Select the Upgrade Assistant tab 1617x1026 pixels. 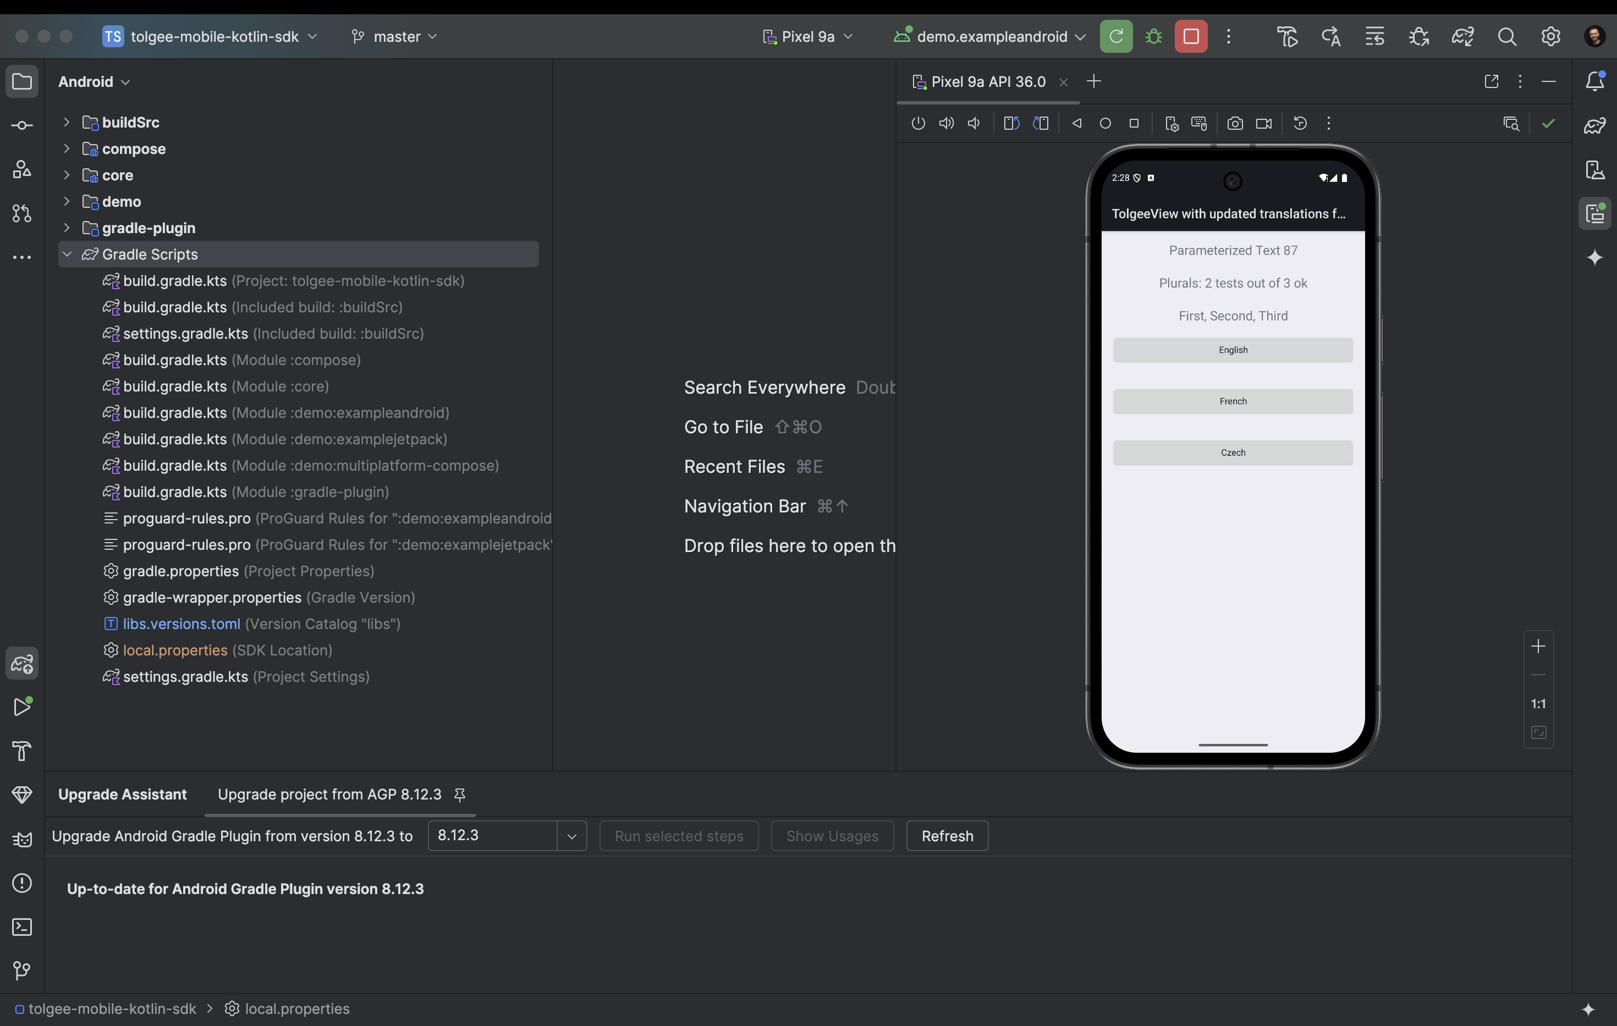[122, 795]
